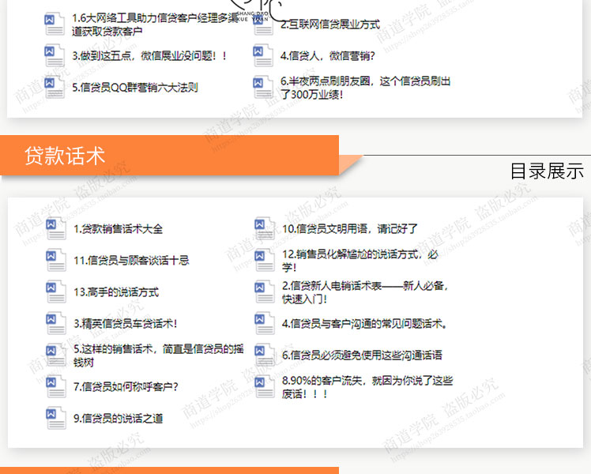Click icon beside 2.互联网信贷展业方式
Viewport: 591px width, 474px height.
(264, 24)
